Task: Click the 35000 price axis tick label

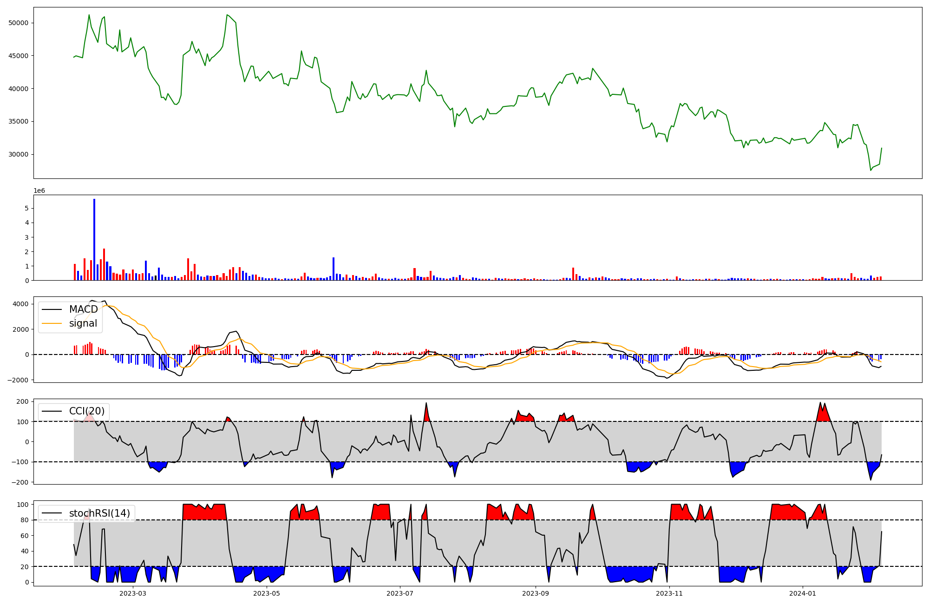Action: (19, 121)
